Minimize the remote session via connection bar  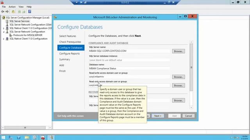(x=164, y=2)
